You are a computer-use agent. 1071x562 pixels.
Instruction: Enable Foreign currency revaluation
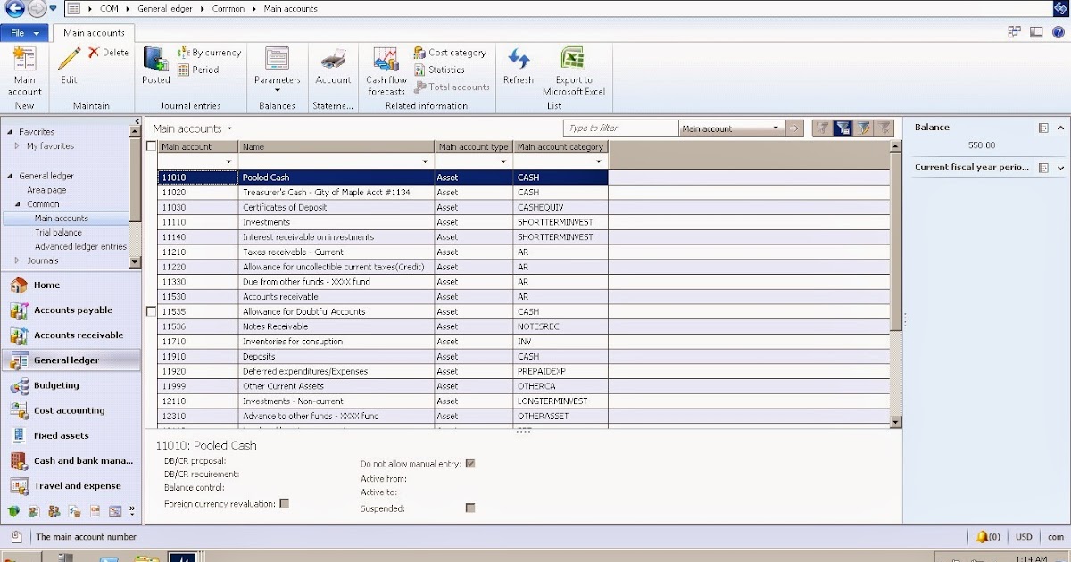coord(284,503)
